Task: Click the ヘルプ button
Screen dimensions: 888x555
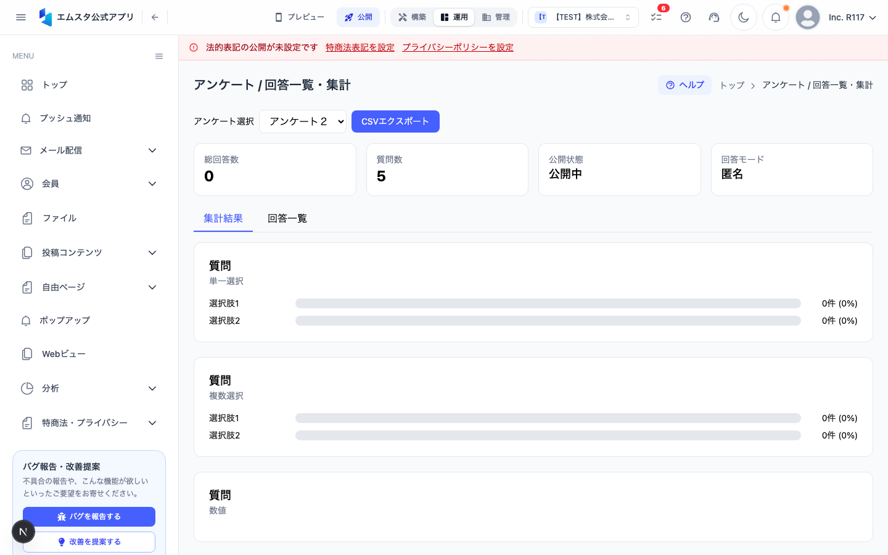Action: pyautogui.click(x=684, y=85)
